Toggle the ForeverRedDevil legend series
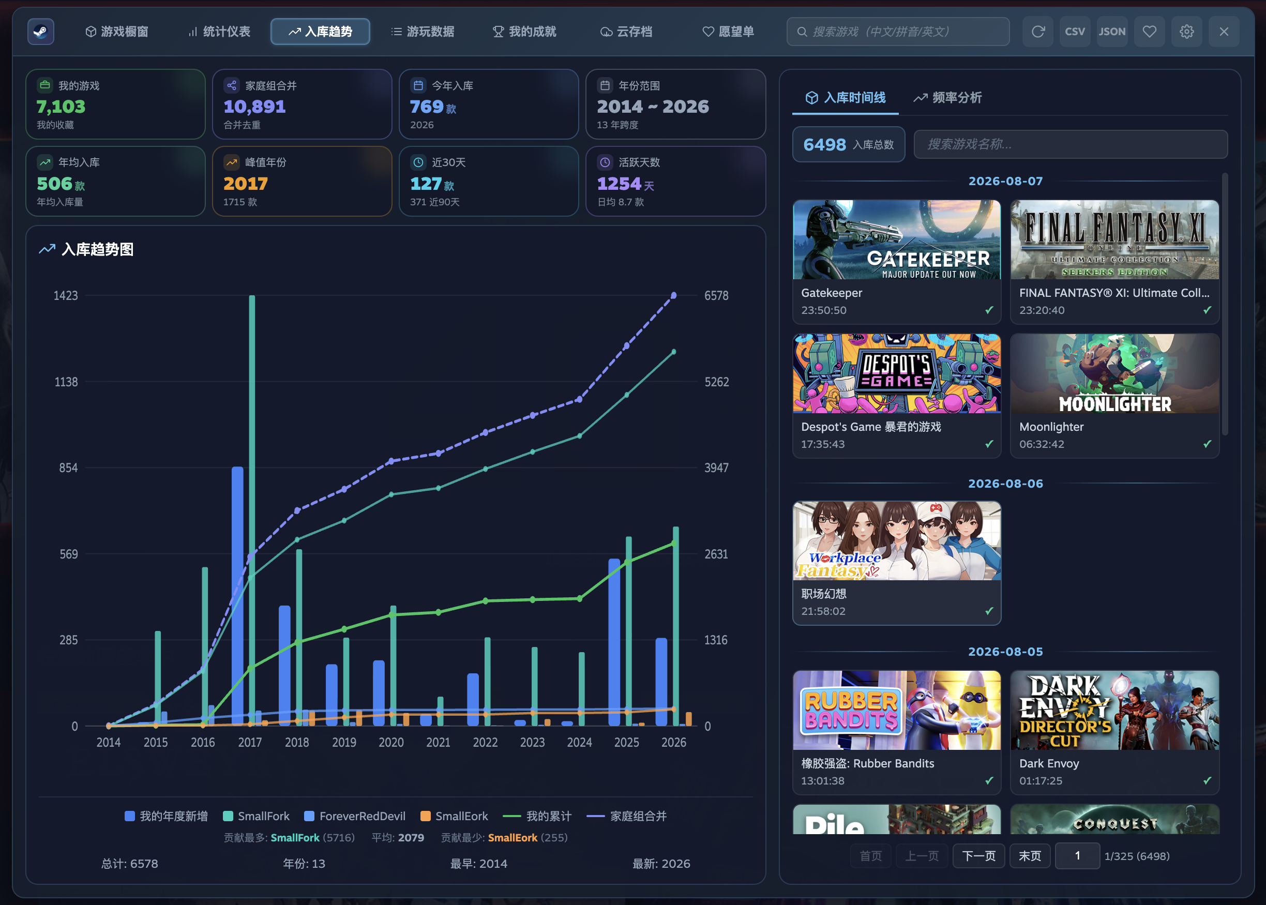 click(355, 817)
